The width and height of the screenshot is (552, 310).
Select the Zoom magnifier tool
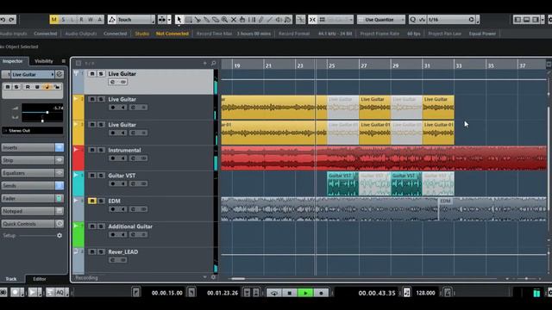pyautogui.click(x=224, y=20)
